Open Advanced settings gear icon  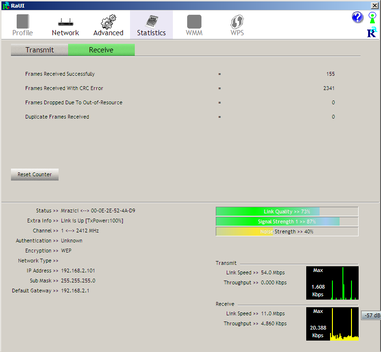(108, 22)
